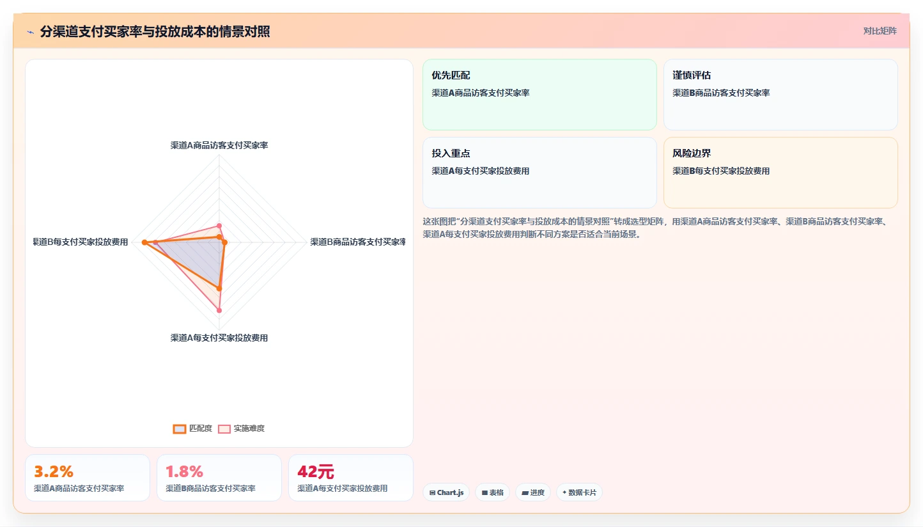Toggle the 实施难度 dataset in the chart legend
The height and width of the screenshot is (527, 923).
coord(242,429)
